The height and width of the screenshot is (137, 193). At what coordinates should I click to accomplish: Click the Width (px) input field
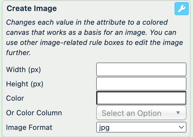141,69
